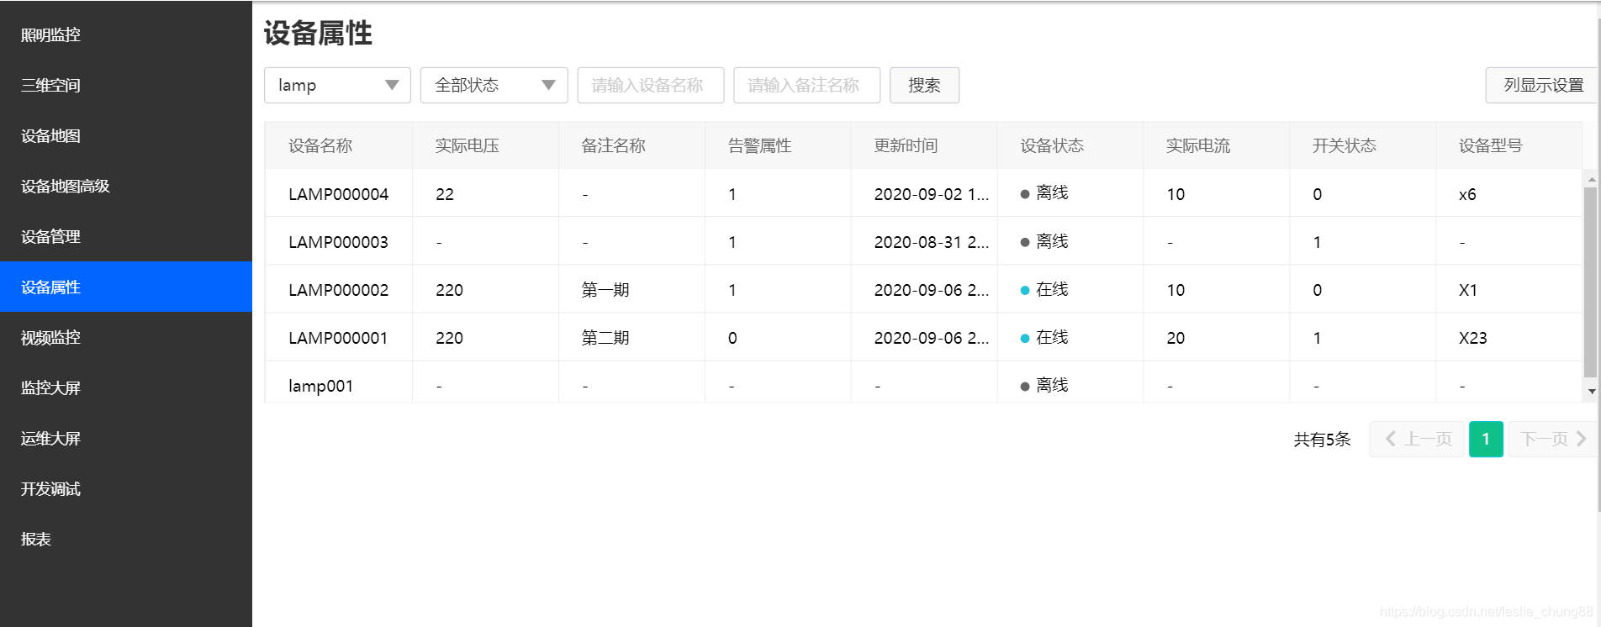The height and width of the screenshot is (627, 1601).
Task: Click the table scrollbar up arrow
Action: [x=1591, y=180]
